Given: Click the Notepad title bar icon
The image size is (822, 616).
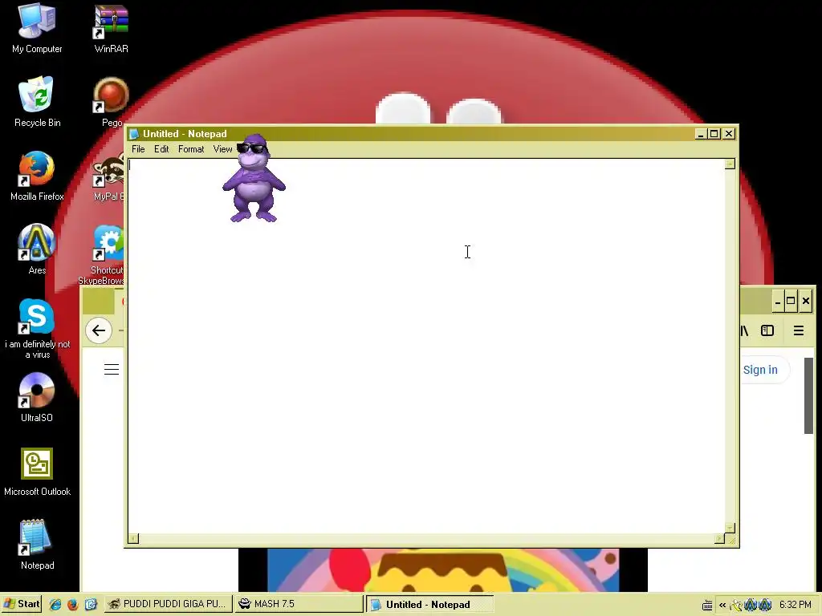Looking at the screenshot, I should [134, 134].
